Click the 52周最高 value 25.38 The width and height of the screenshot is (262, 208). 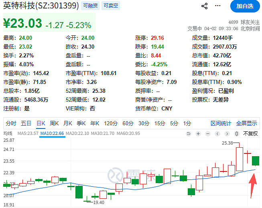tap(99, 91)
